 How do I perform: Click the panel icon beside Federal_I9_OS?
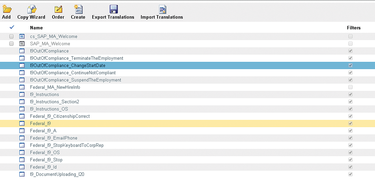[x=22, y=153]
